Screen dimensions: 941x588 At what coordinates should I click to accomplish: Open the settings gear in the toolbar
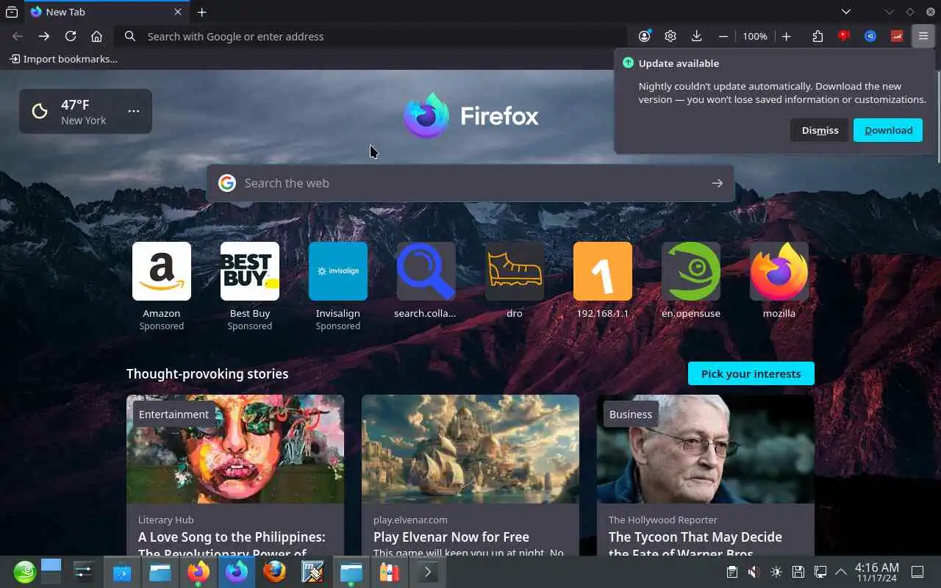click(x=670, y=36)
